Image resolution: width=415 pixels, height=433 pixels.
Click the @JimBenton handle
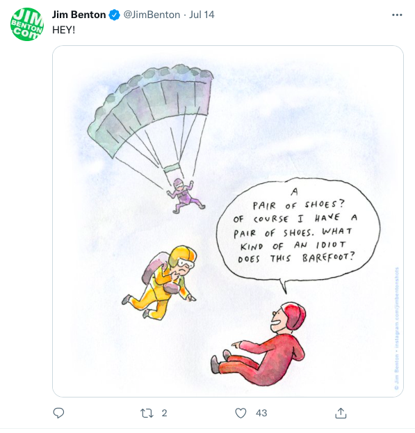[x=152, y=15]
